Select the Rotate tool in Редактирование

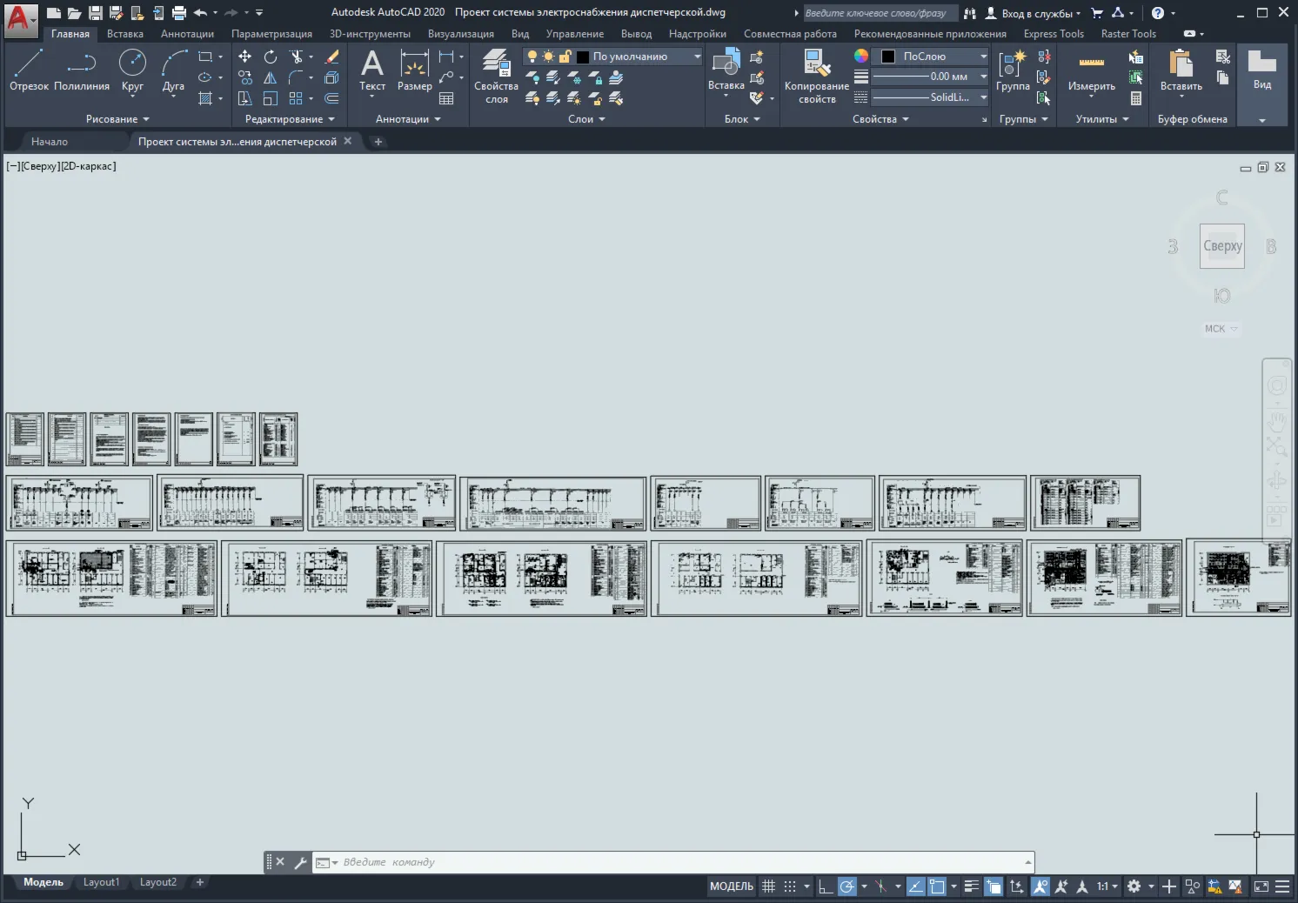tap(271, 57)
